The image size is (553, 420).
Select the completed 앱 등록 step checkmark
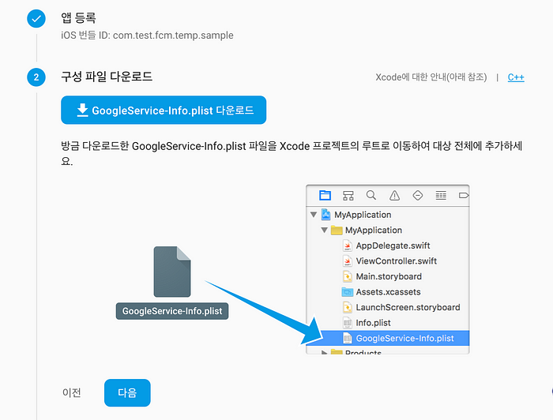tap(36, 19)
